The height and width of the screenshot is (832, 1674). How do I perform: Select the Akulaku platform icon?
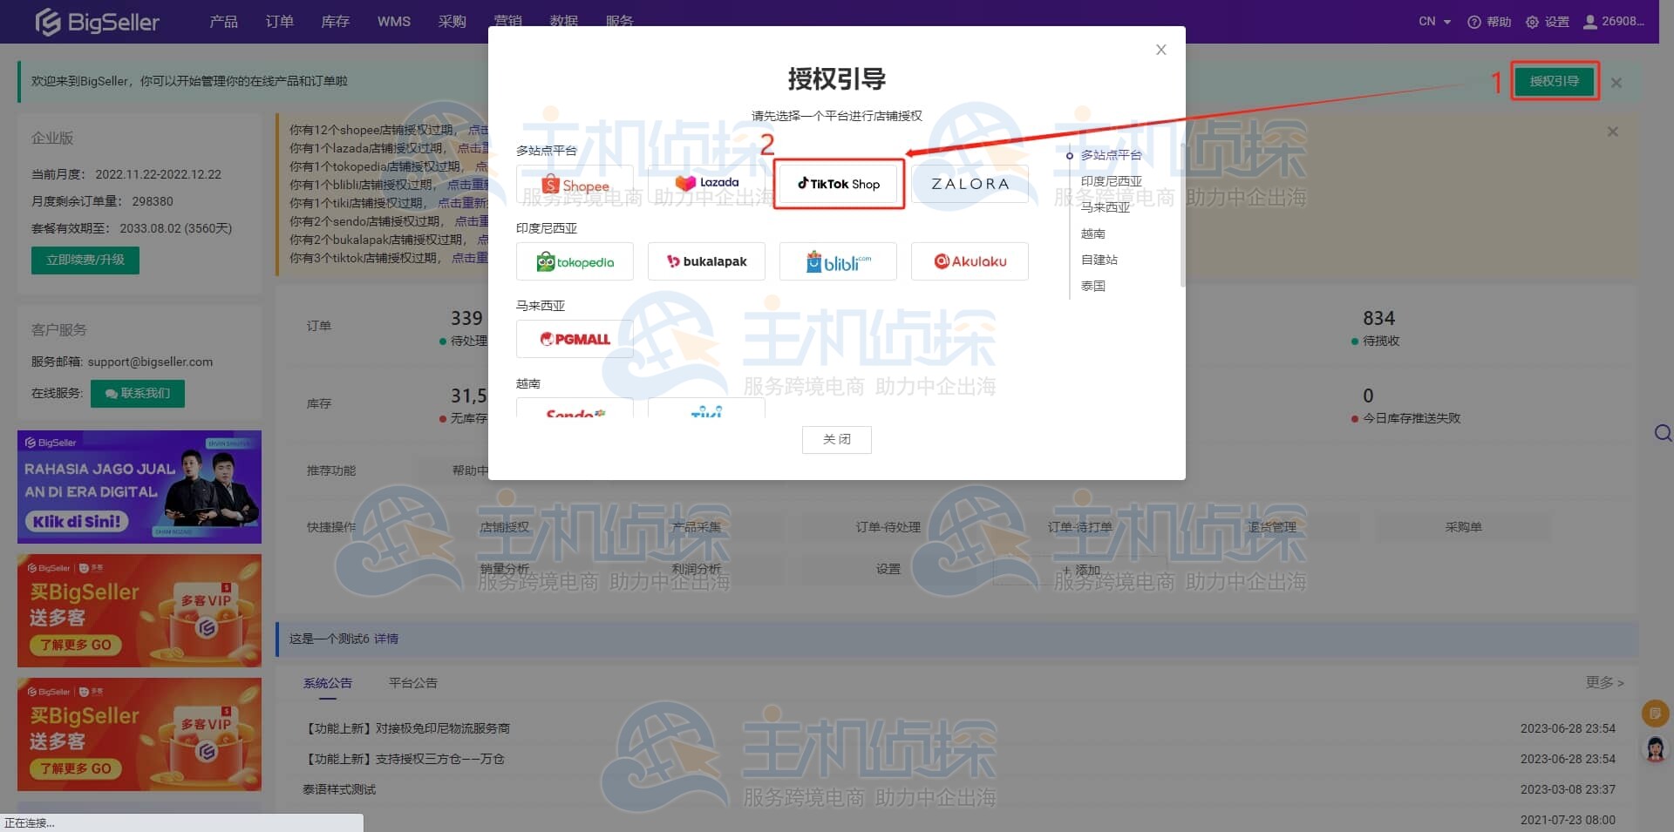click(x=969, y=260)
